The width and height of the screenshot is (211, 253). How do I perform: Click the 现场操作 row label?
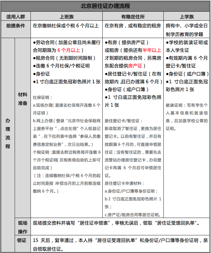pos(22,227)
